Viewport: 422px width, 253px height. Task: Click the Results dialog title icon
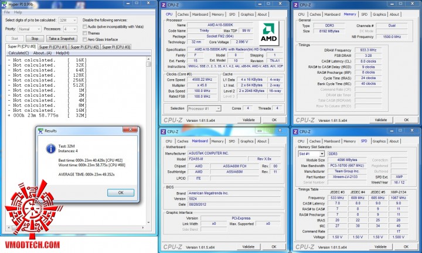(40, 131)
